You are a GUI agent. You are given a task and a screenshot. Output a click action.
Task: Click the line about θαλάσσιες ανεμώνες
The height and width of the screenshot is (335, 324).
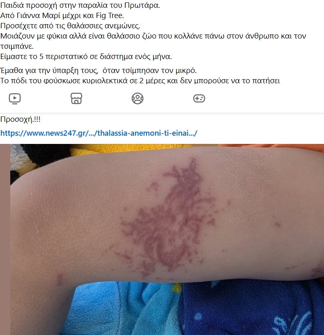pyautogui.click(x=70, y=26)
